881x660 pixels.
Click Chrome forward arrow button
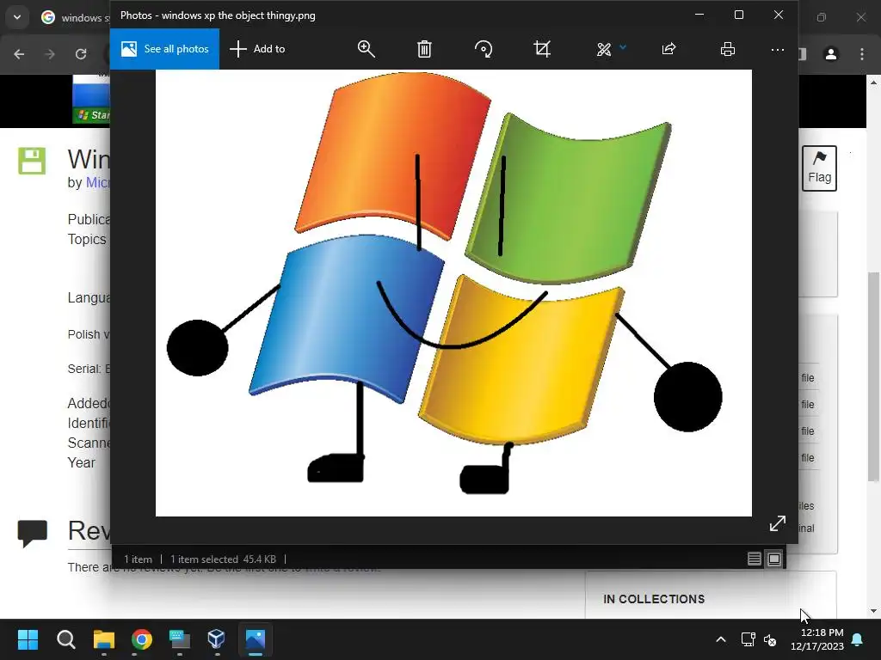pyautogui.click(x=50, y=54)
